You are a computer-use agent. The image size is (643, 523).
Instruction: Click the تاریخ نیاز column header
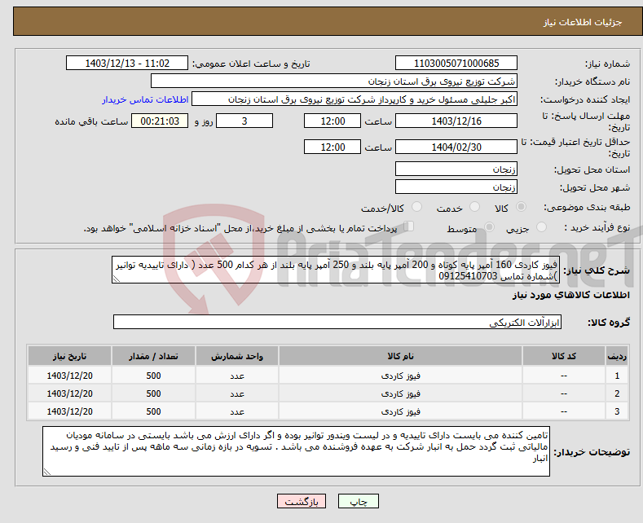click(69, 356)
